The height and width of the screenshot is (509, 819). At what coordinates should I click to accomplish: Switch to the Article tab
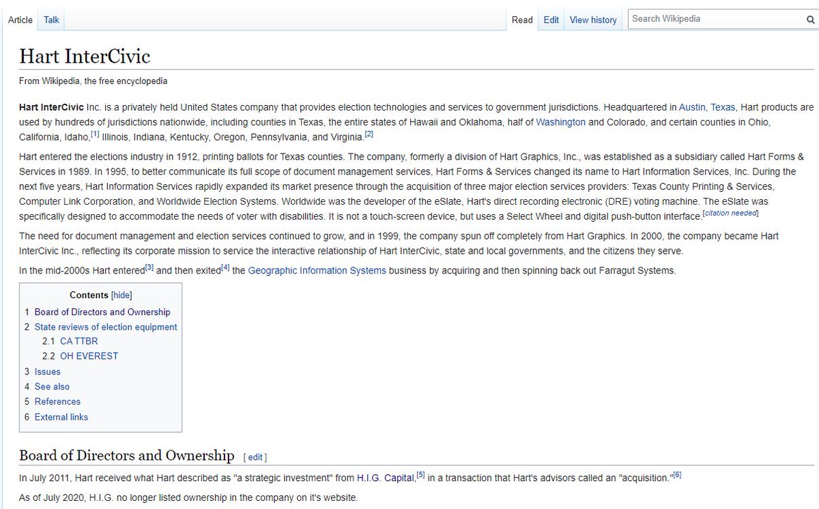[x=20, y=20]
